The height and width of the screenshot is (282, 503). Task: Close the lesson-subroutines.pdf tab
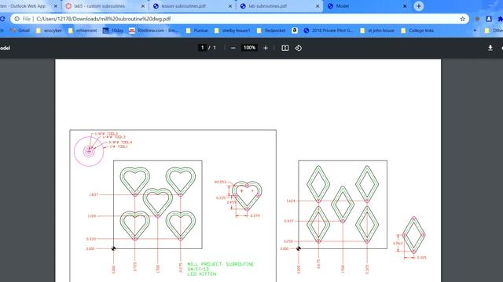(230, 6)
